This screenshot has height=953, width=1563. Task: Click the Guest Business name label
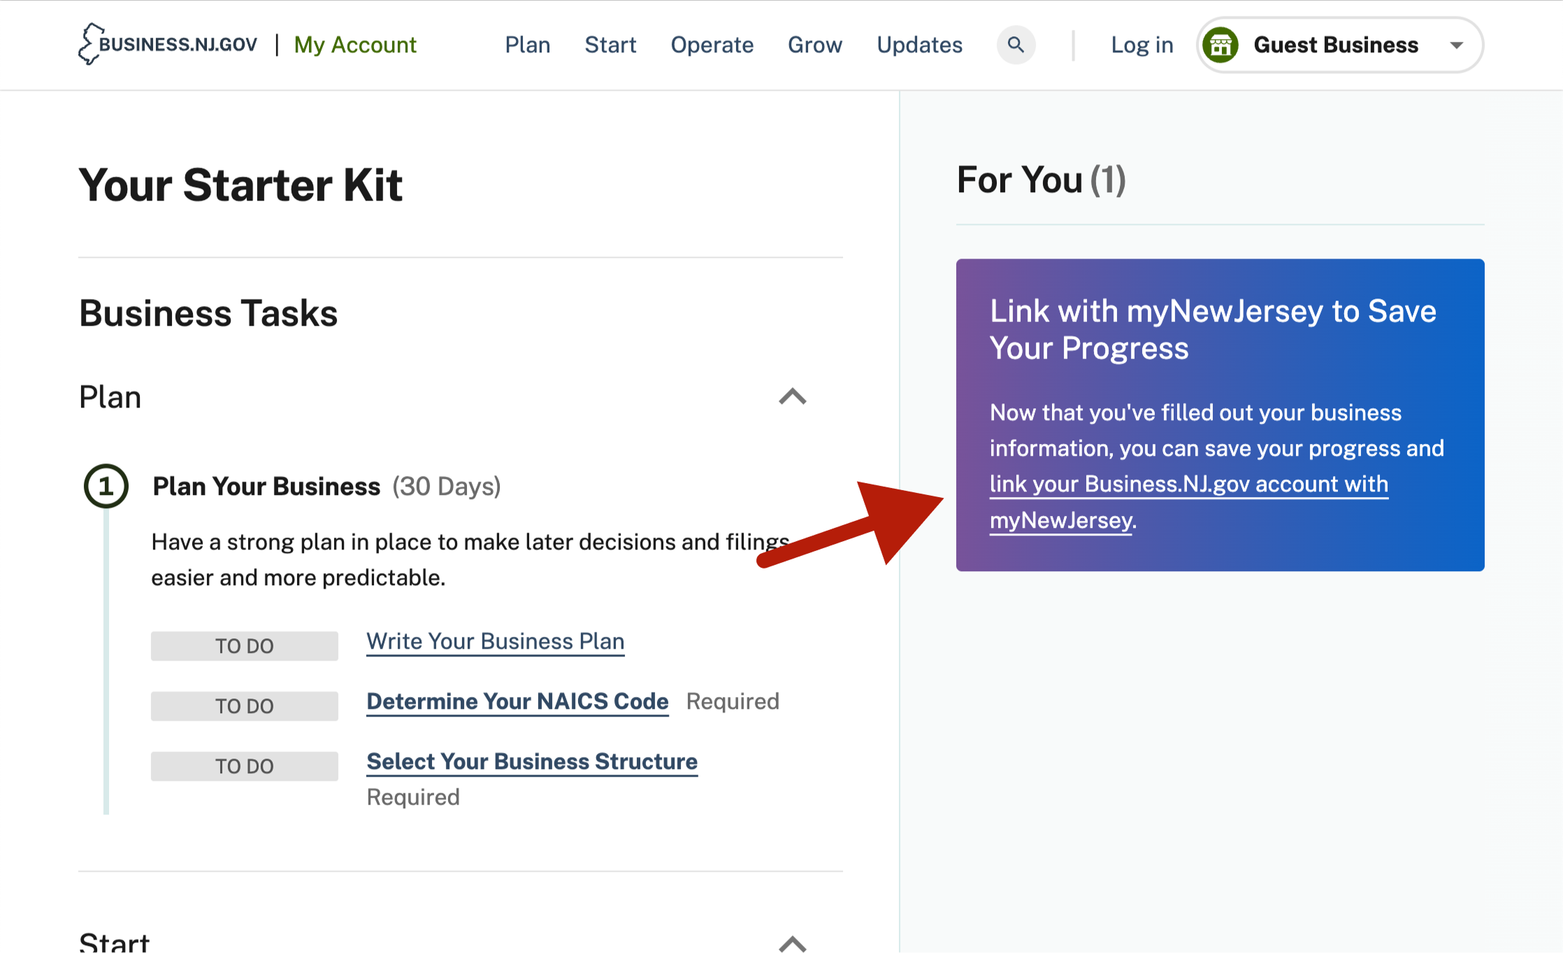coord(1336,45)
